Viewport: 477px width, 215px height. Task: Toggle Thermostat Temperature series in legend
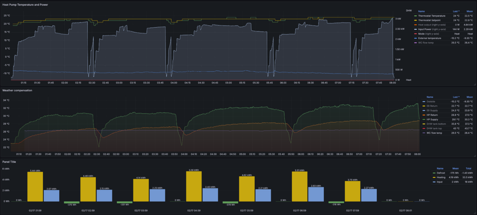tap(432, 16)
